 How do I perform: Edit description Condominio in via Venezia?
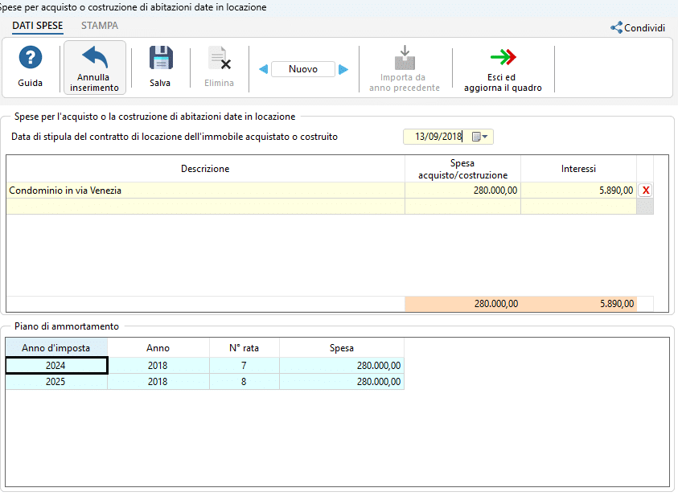(x=205, y=190)
